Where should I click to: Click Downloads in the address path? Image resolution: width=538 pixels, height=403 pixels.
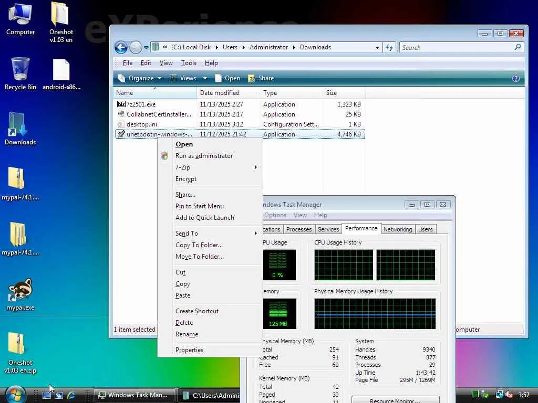(x=315, y=47)
